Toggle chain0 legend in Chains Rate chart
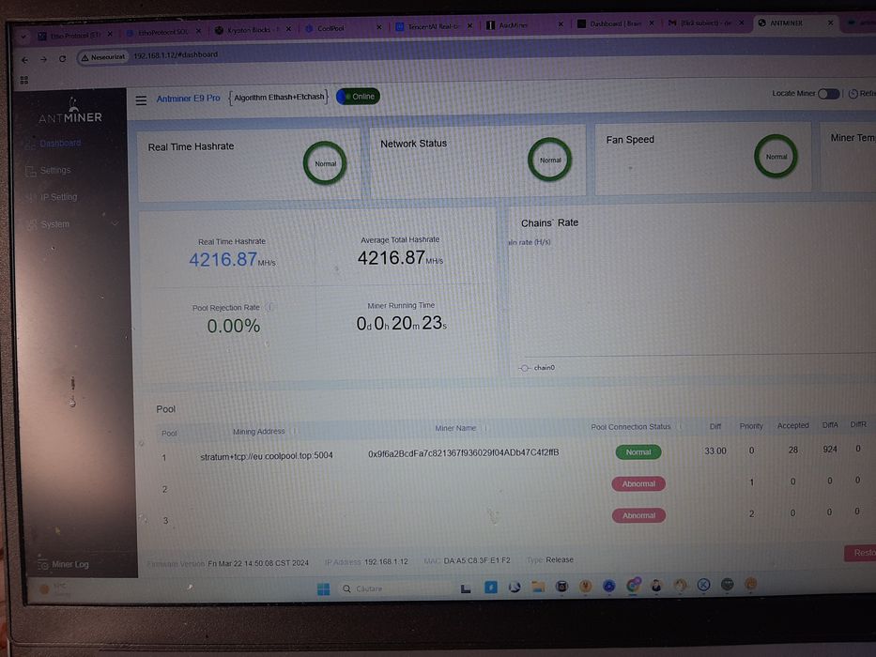This screenshot has height=657, width=876. coord(536,368)
